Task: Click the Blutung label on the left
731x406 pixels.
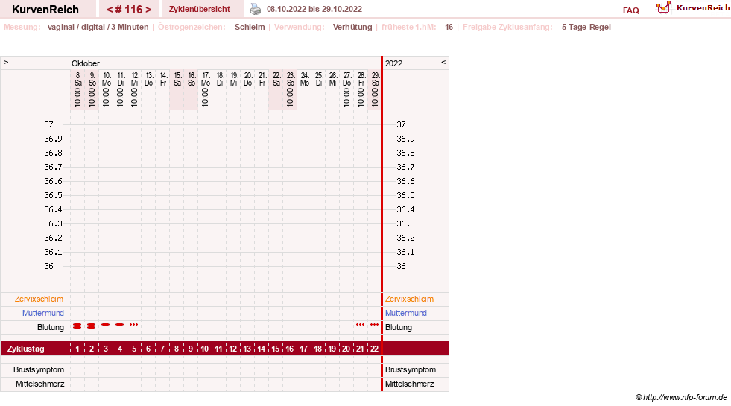Action: coord(51,327)
